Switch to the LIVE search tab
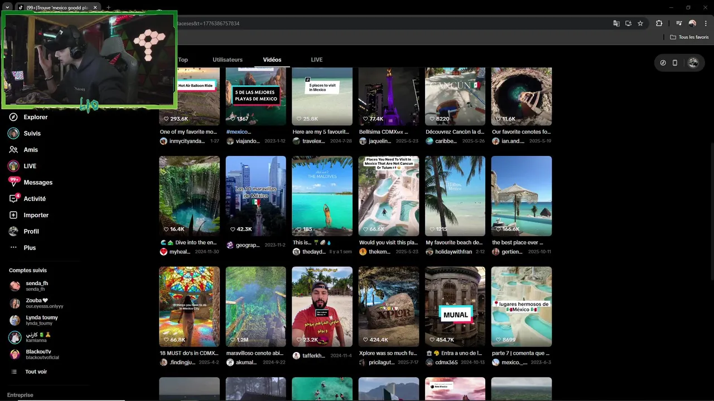Viewport: 714px width, 401px height. [x=317, y=60]
